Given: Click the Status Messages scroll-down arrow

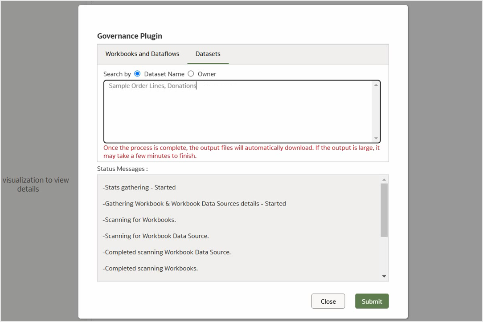Looking at the screenshot, I should 383,277.
